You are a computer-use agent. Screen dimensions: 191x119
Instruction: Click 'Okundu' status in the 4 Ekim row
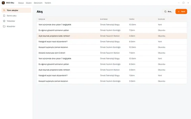coord(161,36)
